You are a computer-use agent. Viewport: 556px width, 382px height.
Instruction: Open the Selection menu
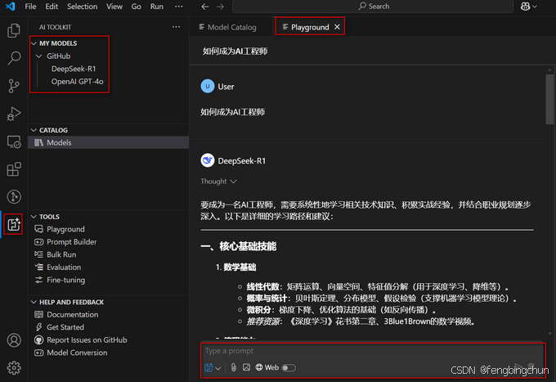click(x=83, y=7)
